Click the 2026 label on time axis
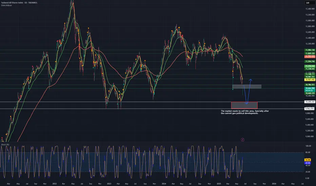Screen dimensions: 316x186 (274, 184)
